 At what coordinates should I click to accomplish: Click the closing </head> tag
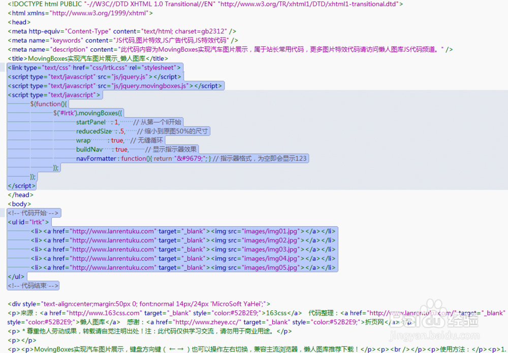(x=21, y=195)
